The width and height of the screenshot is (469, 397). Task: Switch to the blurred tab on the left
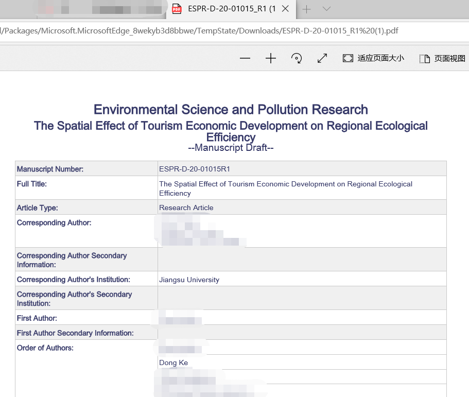click(x=103, y=9)
